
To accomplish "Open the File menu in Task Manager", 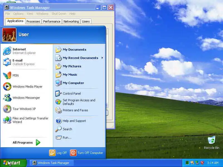I will (8, 14).
